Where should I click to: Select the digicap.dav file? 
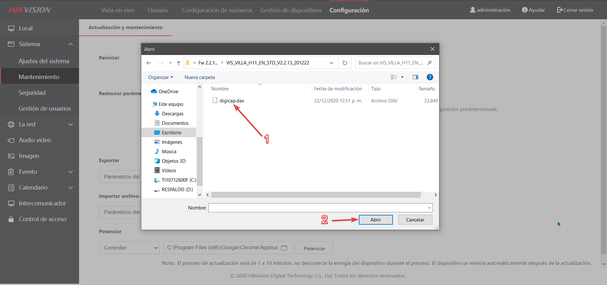point(232,100)
